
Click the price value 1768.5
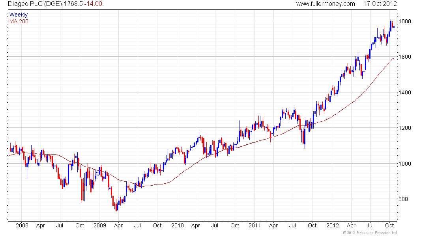coord(73,4)
